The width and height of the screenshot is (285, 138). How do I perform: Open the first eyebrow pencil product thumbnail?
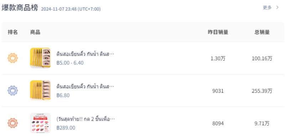(x=40, y=58)
